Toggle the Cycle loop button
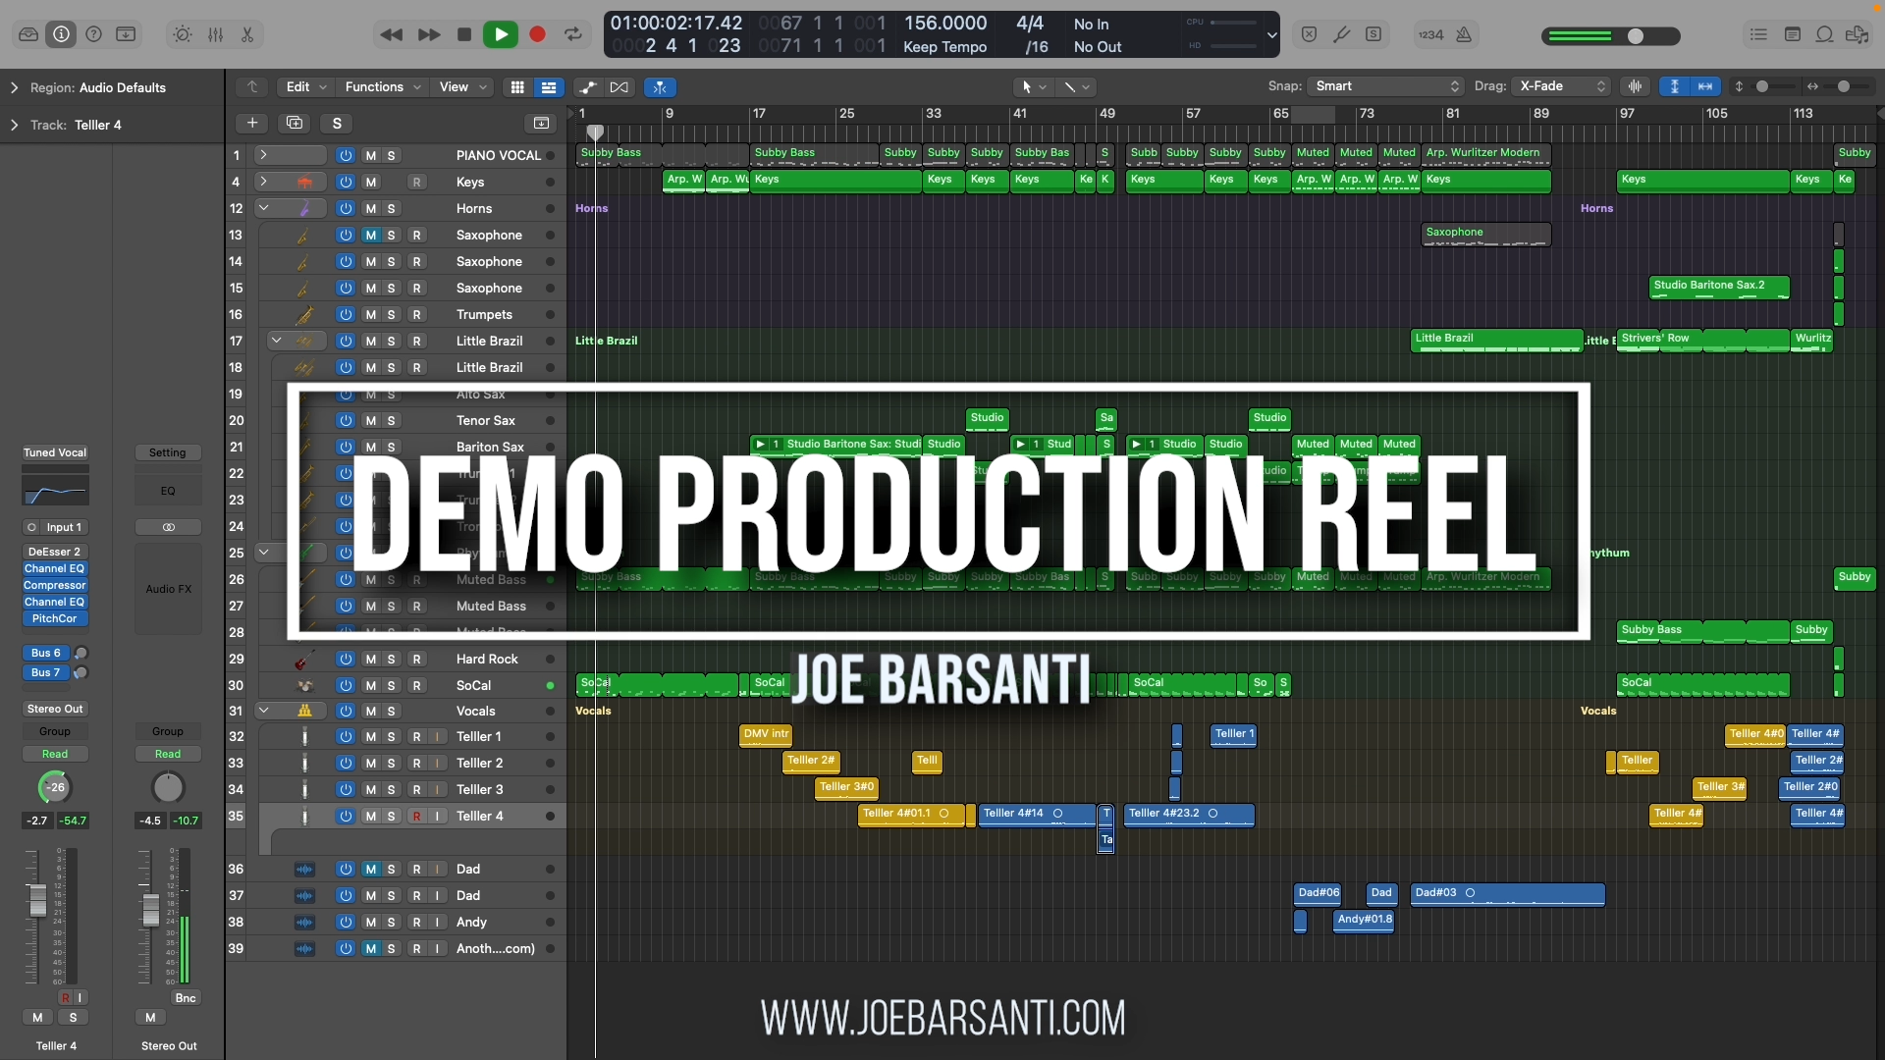The image size is (1885, 1060). click(x=573, y=34)
